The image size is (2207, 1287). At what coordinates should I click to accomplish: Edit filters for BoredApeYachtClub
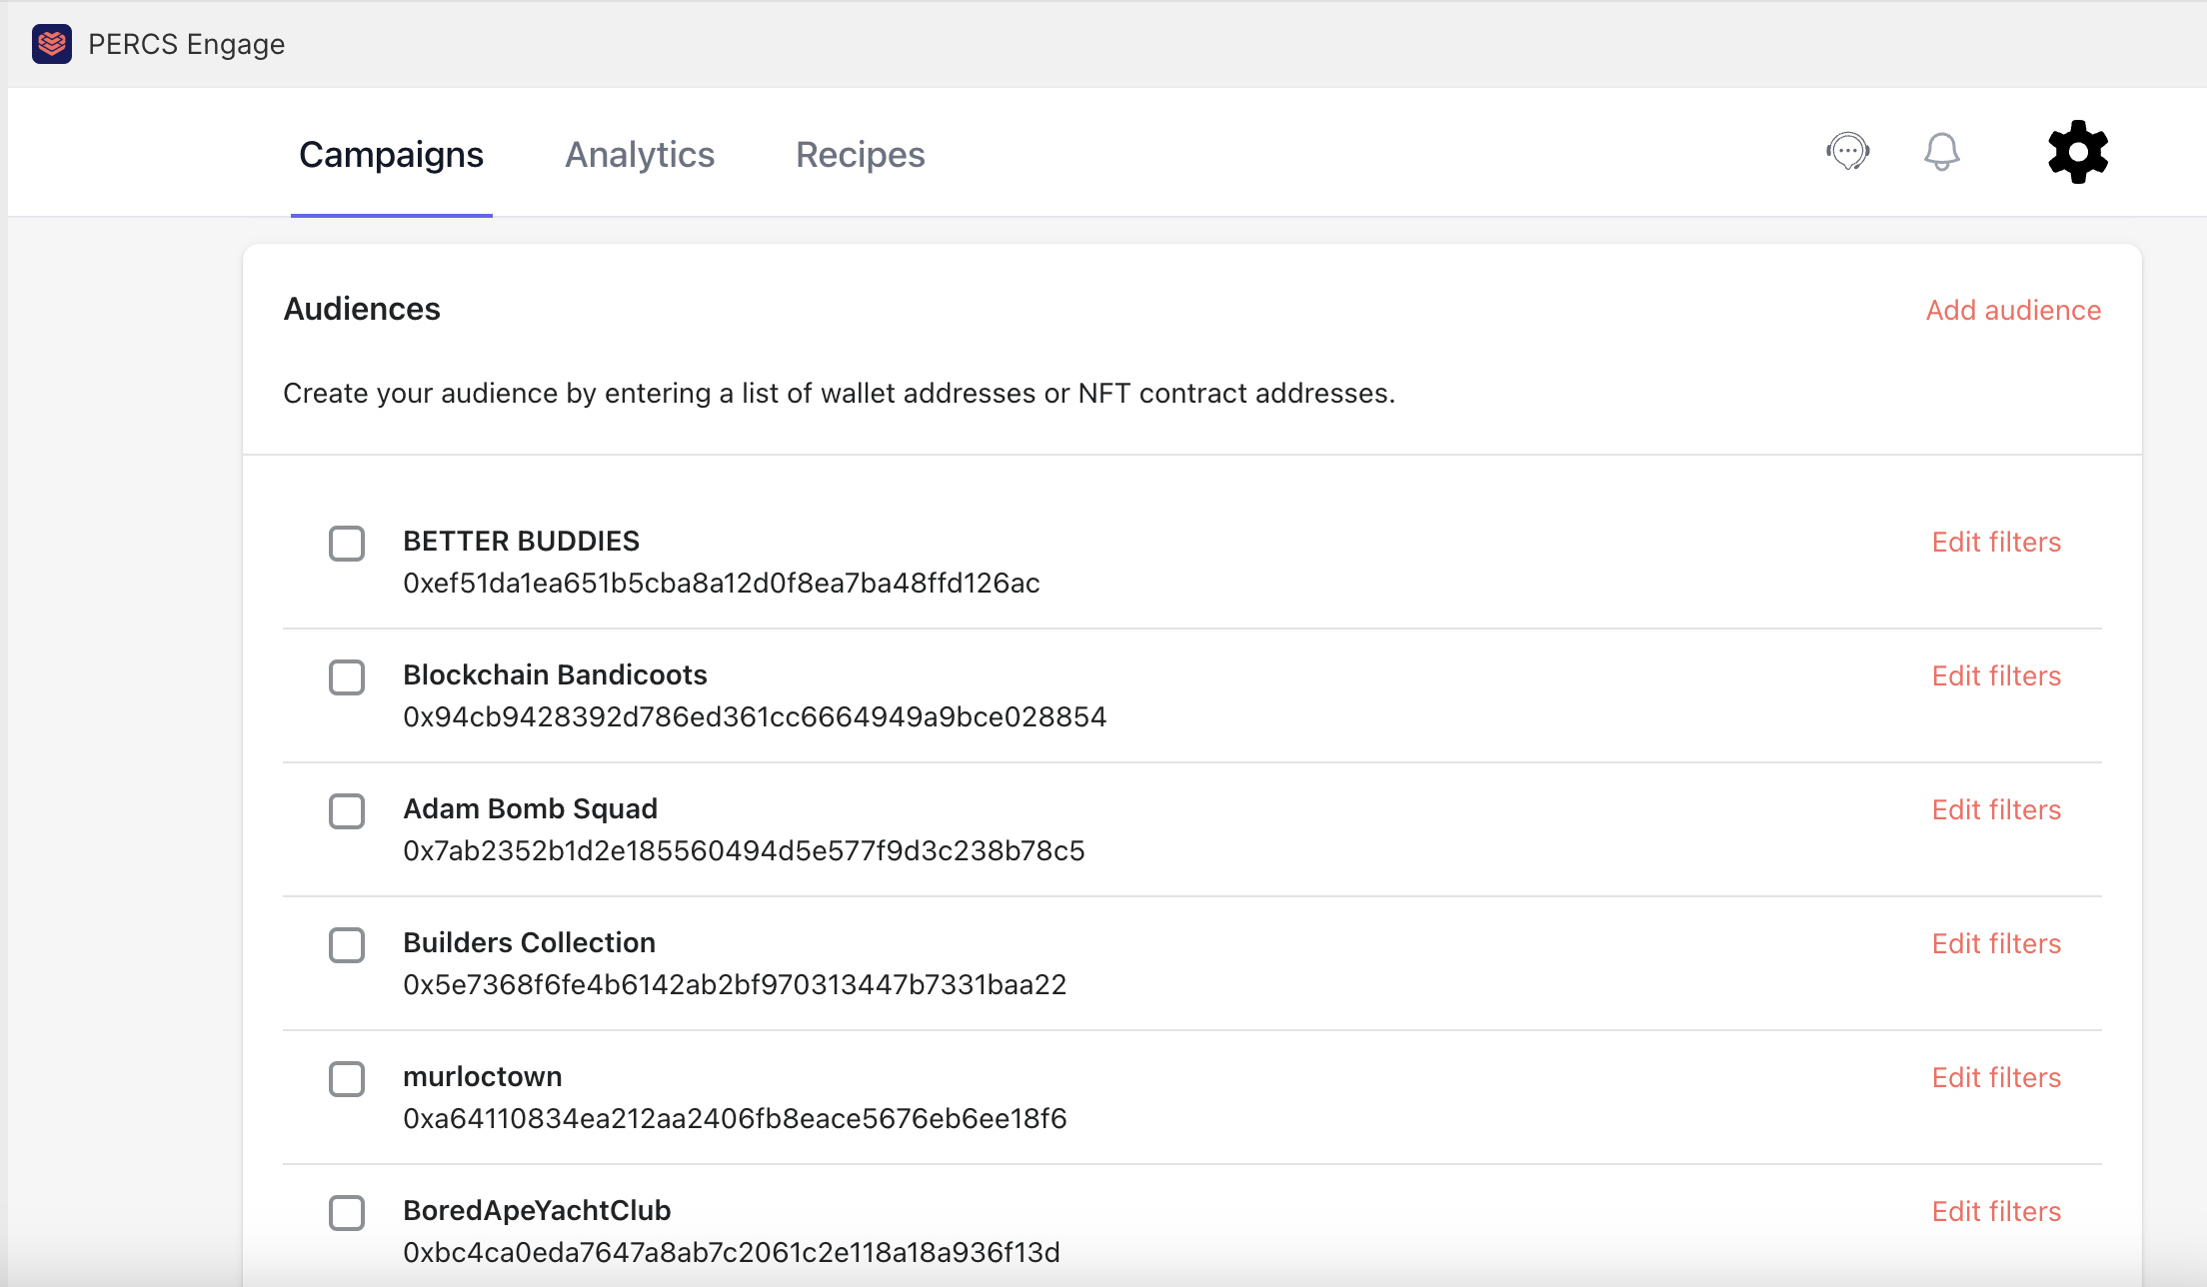tap(1996, 1211)
